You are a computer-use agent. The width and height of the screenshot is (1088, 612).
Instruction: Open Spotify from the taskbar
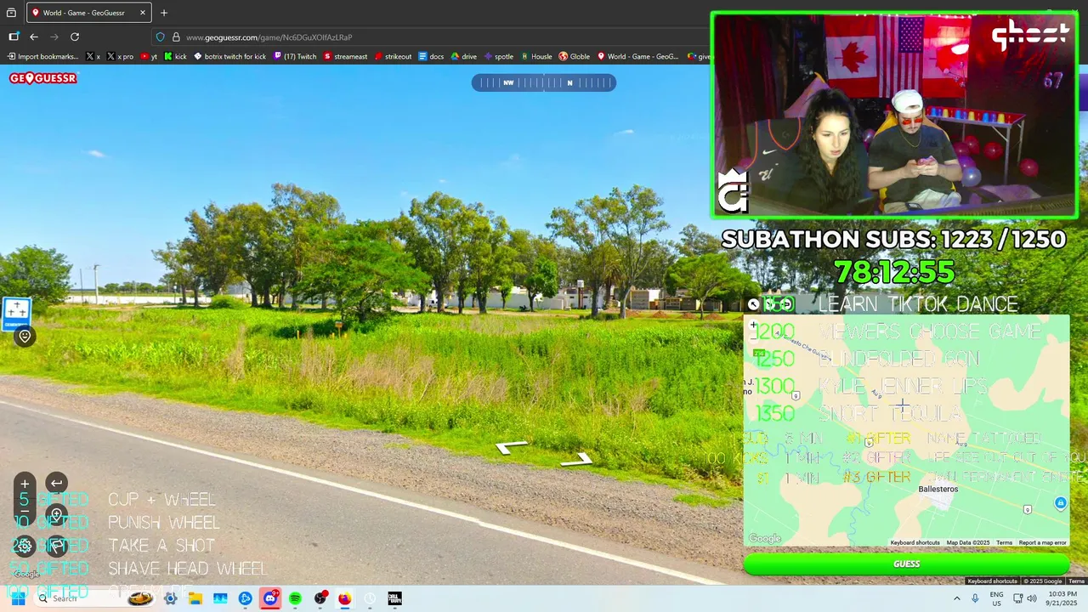[295, 598]
